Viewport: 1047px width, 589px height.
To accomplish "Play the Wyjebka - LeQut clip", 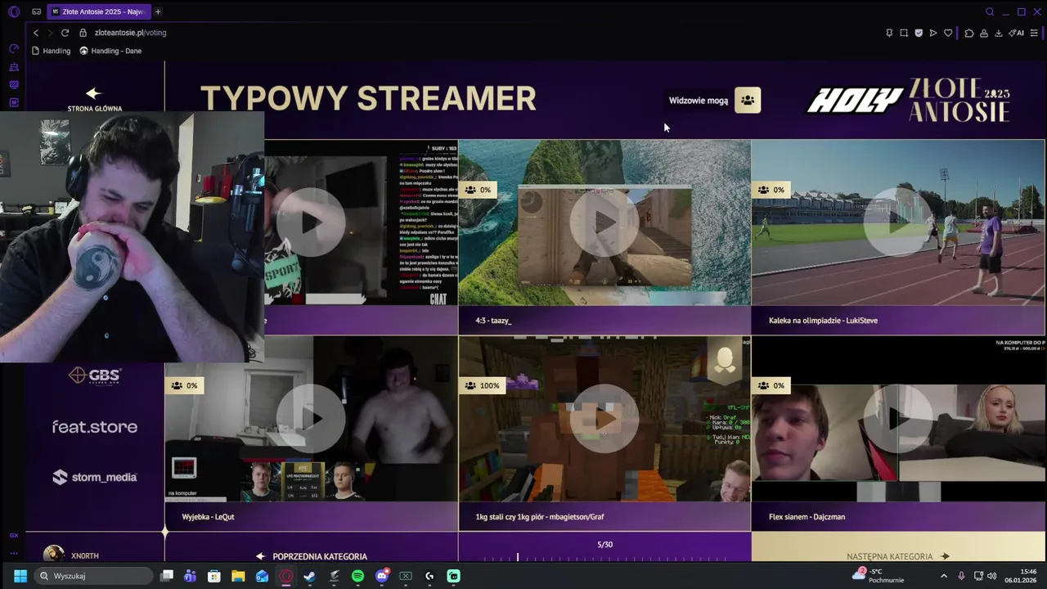I will click(x=311, y=418).
